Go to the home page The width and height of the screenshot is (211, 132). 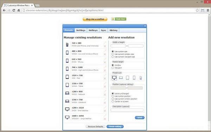[x=19, y=10]
